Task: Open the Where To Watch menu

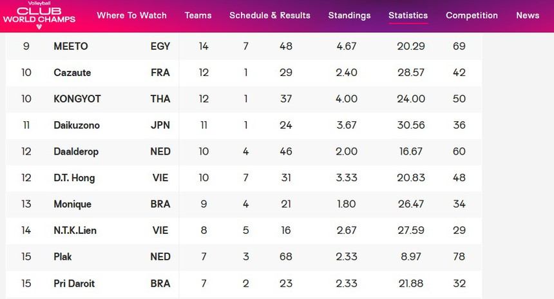Action: (x=131, y=15)
